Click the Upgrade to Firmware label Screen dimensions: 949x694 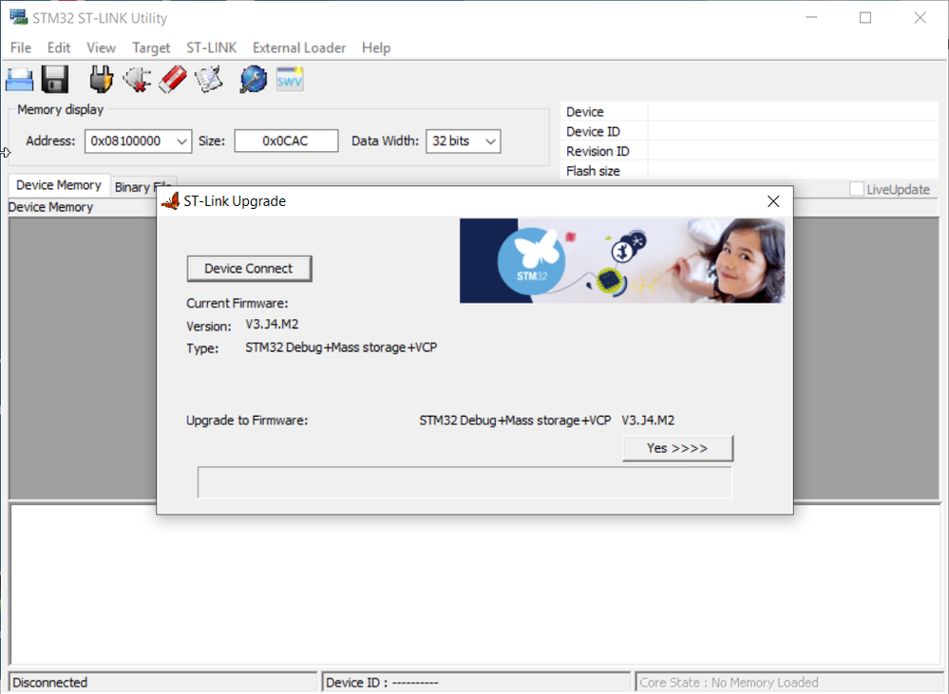click(x=247, y=420)
